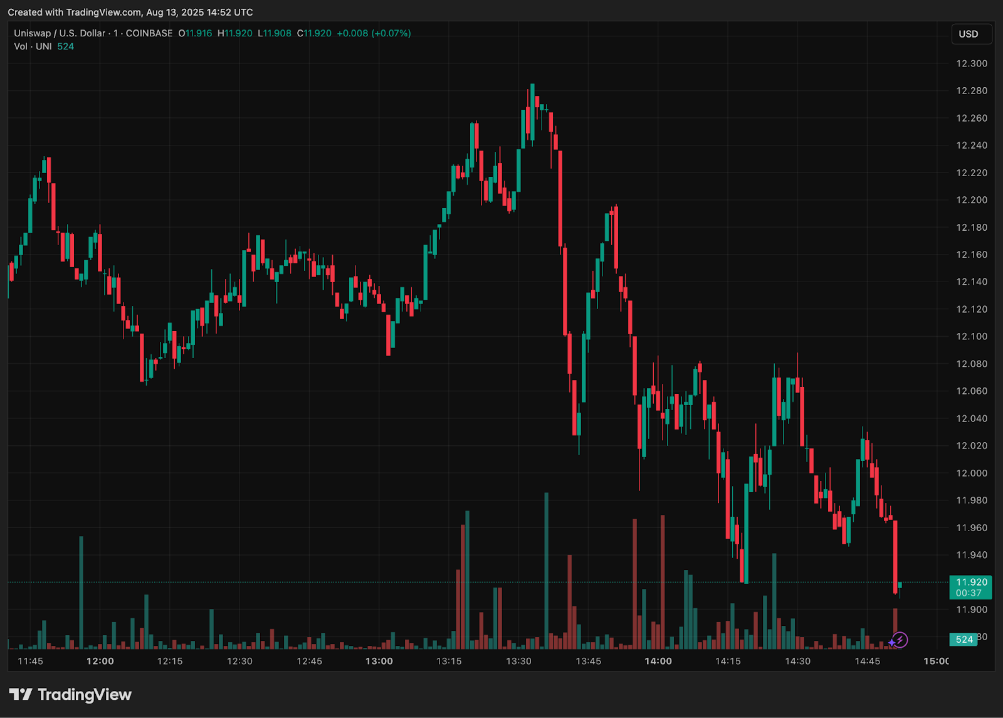Click the +0.008 (+0.07%) change value
This screenshot has width=1003, height=718.
[374, 33]
